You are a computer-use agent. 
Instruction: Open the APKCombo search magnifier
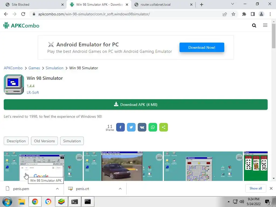[x=254, y=26]
